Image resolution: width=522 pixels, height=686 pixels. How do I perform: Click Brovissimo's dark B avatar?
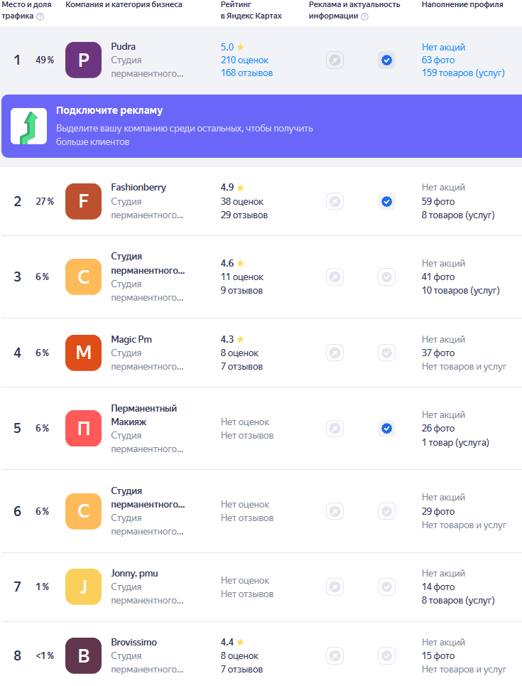pos(84,656)
